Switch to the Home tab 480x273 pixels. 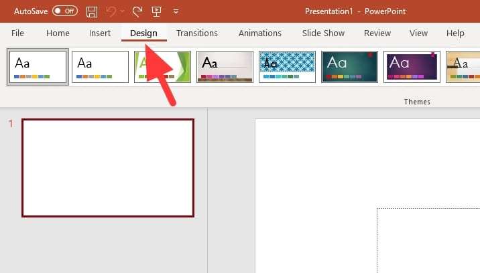[58, 33]
